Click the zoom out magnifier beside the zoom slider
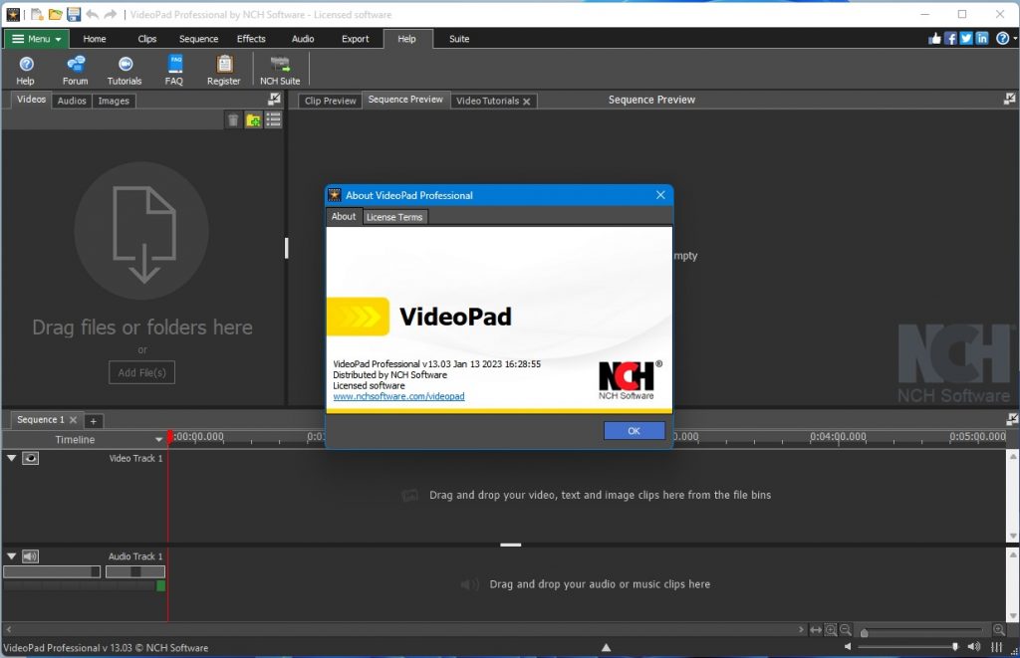Viewport: 1020px width, 658px height. [x=846, y=629]
